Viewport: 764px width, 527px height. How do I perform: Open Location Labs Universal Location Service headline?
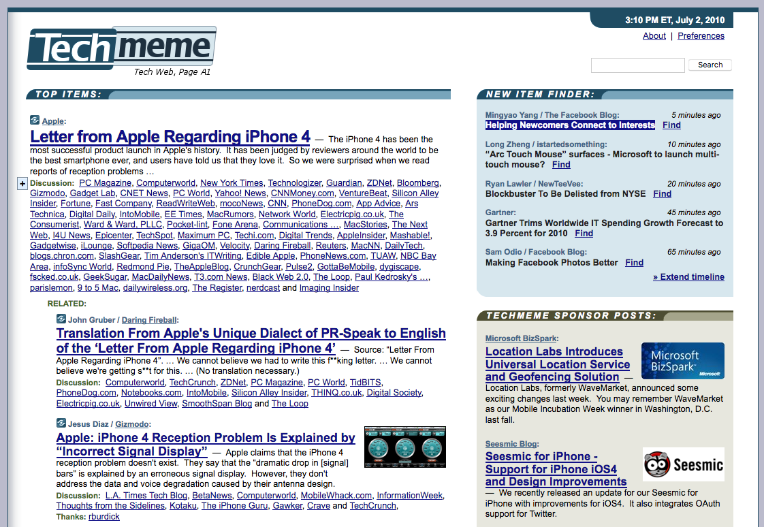coord(558,364)
